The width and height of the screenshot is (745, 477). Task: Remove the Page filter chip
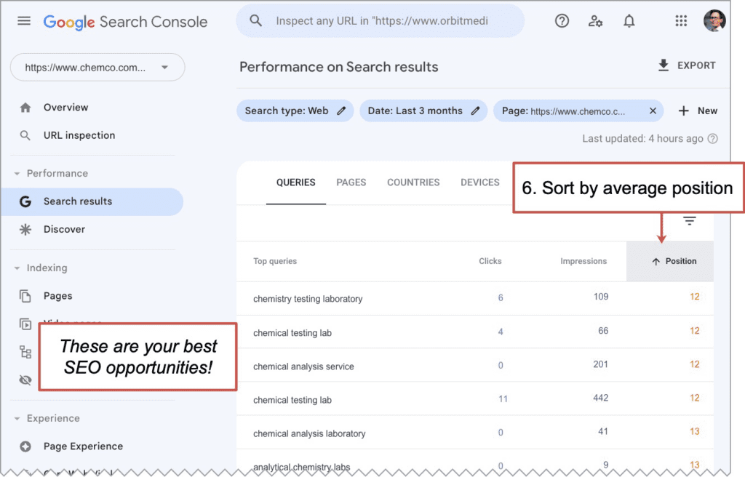click(653, 111)
